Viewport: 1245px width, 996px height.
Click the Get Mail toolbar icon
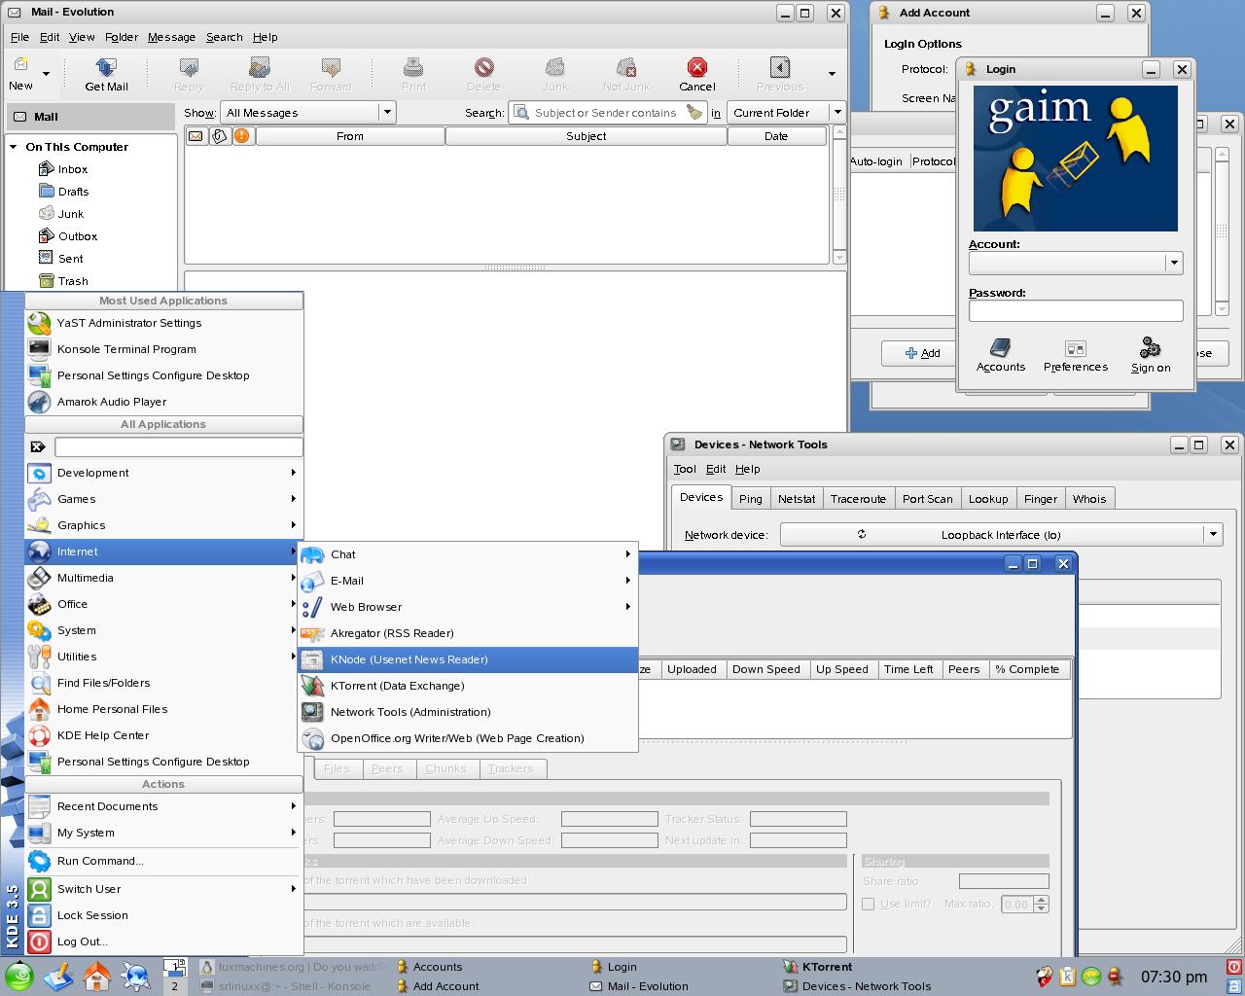(x=106, y=67)
